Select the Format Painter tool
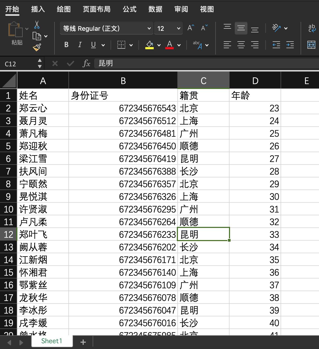The height and width of the screenshot is (349, 319). (37, 47)
